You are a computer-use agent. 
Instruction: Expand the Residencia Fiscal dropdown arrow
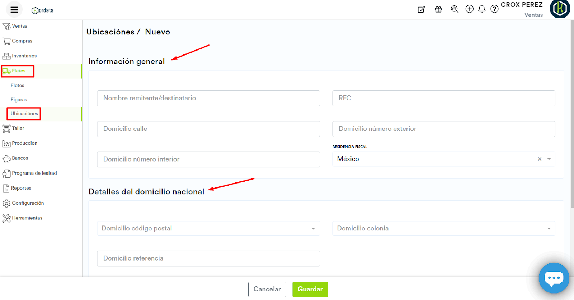tap(549, 159)
